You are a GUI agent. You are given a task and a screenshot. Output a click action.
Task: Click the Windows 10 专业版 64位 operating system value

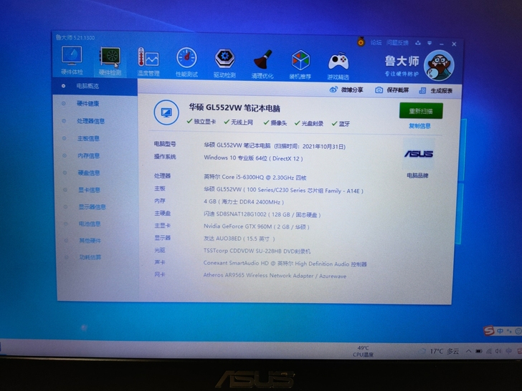[253, 158]
